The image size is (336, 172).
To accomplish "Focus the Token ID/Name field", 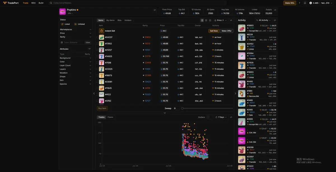I will click(x=72, y=42).
